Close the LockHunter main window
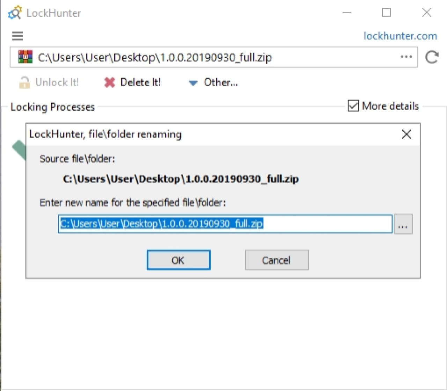This screenshot has height=391, width=447. coord(426,13)
